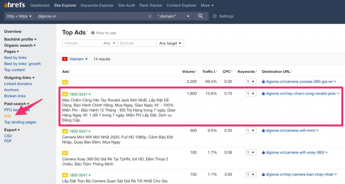Open Keywords dropdown for may-cham-cong row

251,93
